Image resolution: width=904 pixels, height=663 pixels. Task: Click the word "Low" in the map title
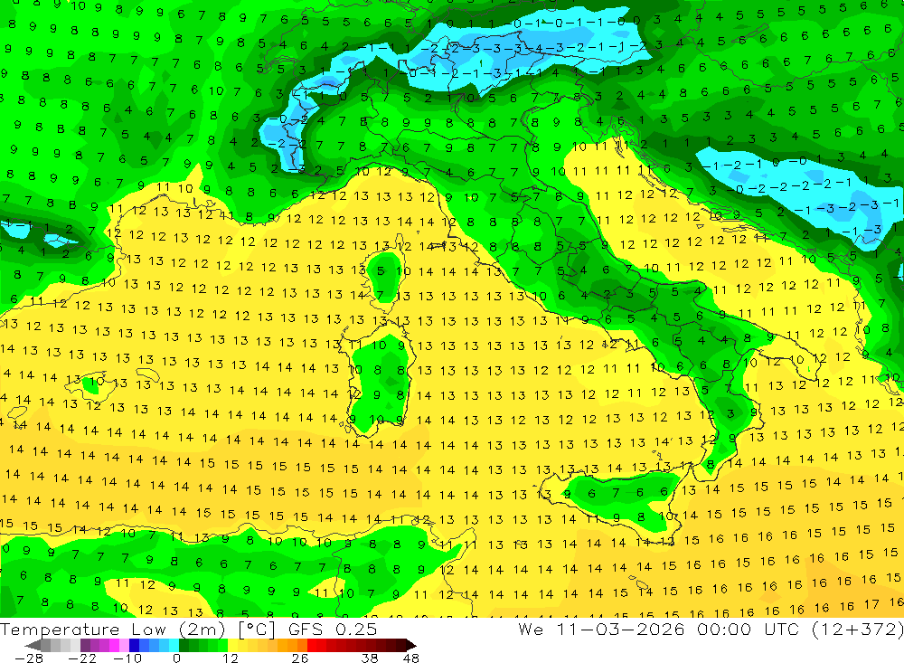[149, 630]
